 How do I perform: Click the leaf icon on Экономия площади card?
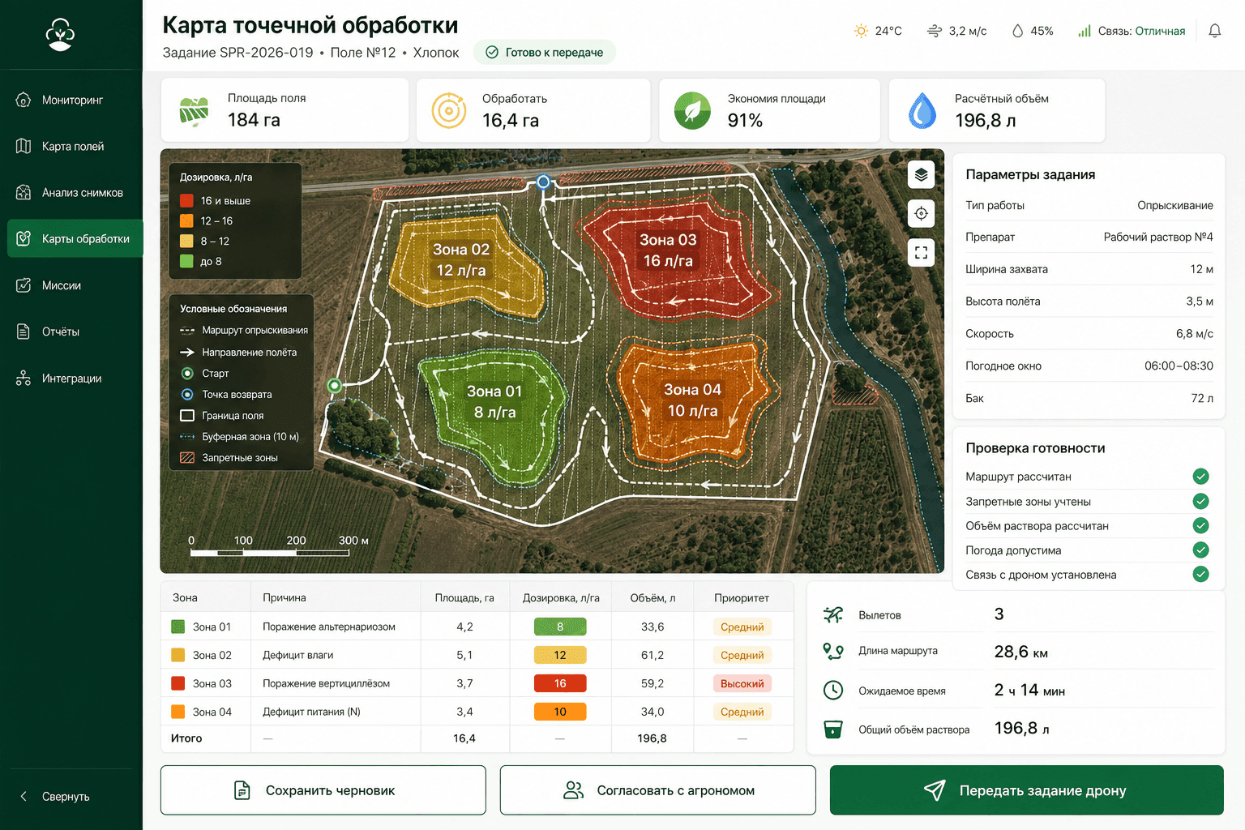tap(692, 111)
